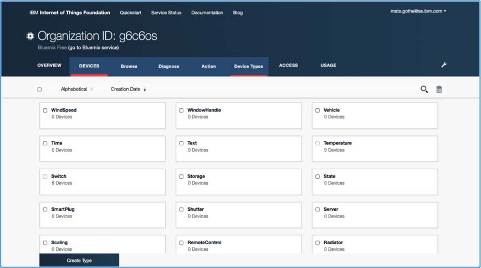Image resolution: width=481 pixels, height=268 pixels.
Task: Check the Server checkbox
Action: pos(318,209)
